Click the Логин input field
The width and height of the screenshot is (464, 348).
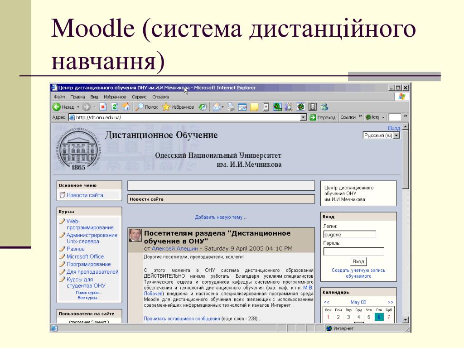[x=349, y=234]
